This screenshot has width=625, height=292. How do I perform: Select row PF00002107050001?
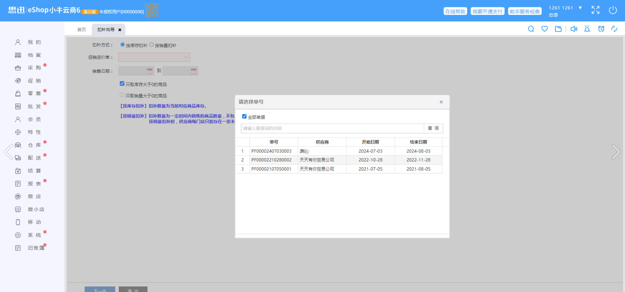(339, 169)
